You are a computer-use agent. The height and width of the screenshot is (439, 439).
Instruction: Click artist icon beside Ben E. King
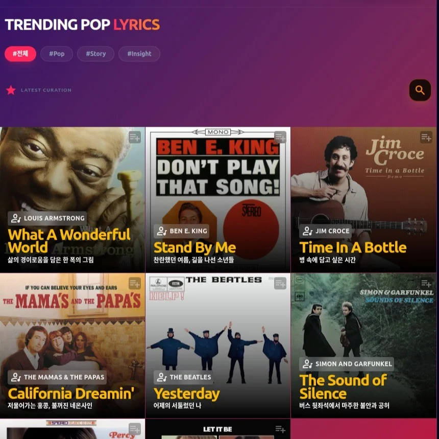pyautogui.click(x=162, y=231)
